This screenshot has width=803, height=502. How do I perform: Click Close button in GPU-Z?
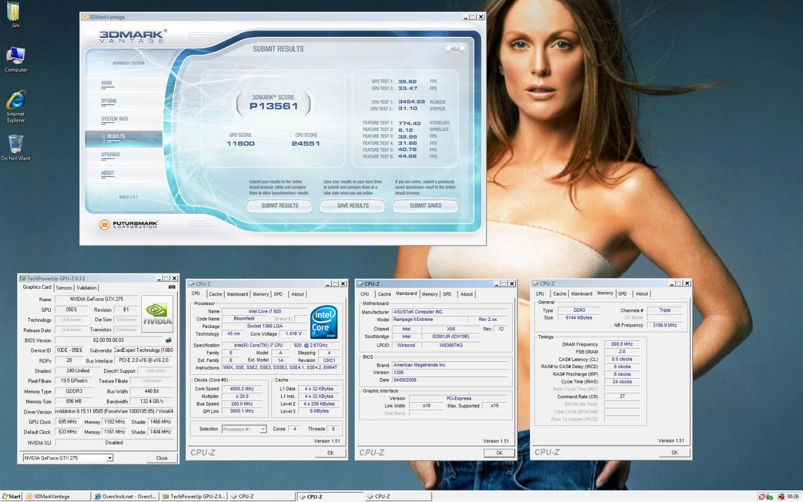click(x=162, y=458)
